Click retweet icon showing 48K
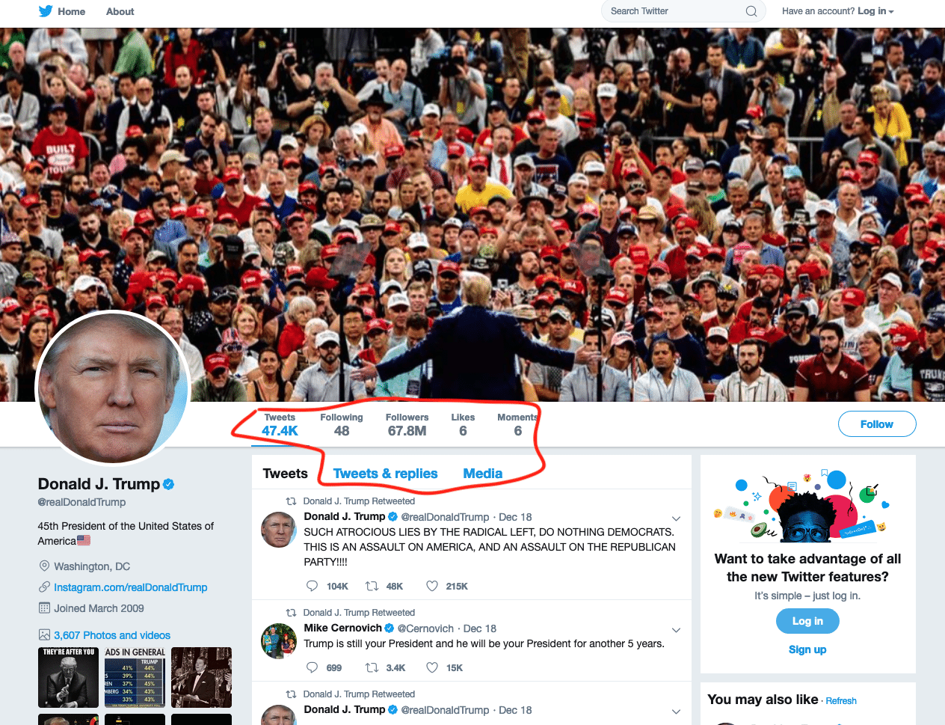This screenshot has width=945, height=725. coord(372,586)
